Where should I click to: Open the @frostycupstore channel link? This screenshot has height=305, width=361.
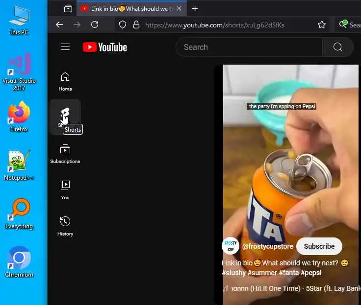pyautogui.click(x=267, y=246)
